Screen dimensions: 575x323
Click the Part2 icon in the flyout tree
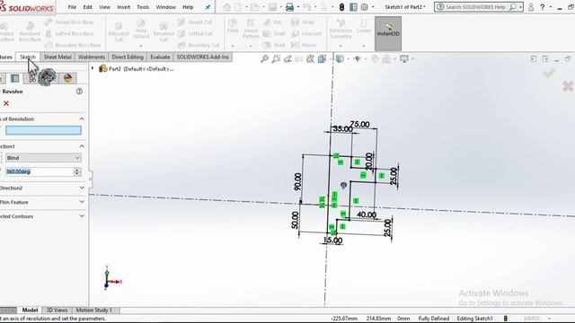pos(103,68)
